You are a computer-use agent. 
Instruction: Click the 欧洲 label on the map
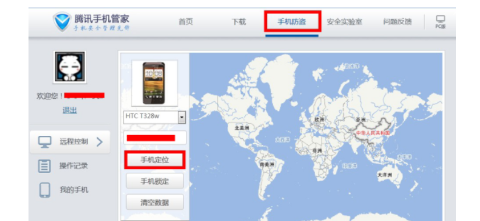pyautogui.click(x=319, y=120)
